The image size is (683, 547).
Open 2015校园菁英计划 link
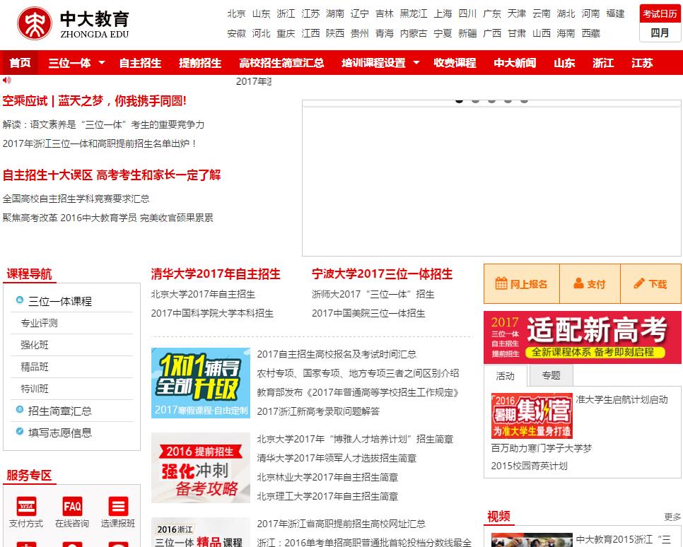pos(530,466)
